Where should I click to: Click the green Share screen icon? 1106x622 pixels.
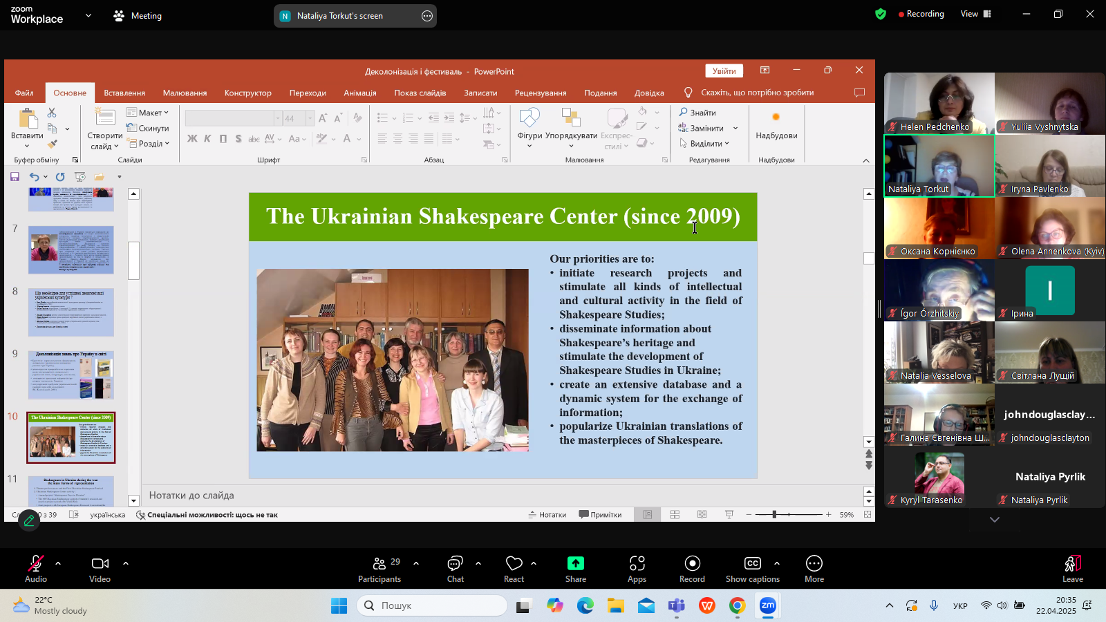pyautogui.click(x=575, y=564)
